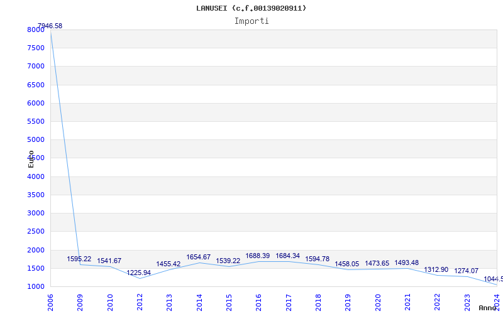This screenshot has width=503, height=314.
Task: Select the x-axis year 2023
Action: (x=467, y=303)
